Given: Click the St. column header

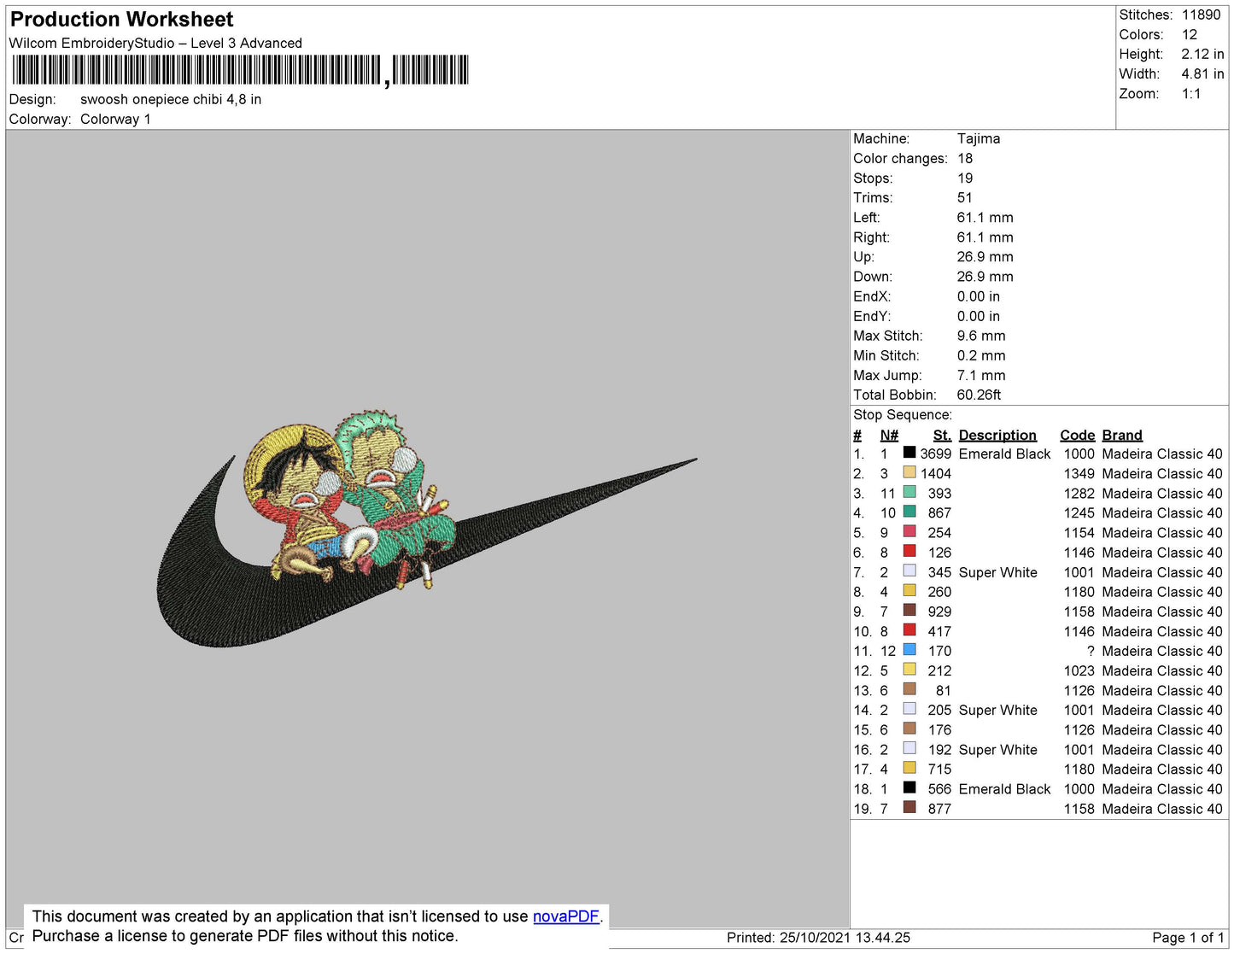Looking at the screenshot, I should 941,435.
